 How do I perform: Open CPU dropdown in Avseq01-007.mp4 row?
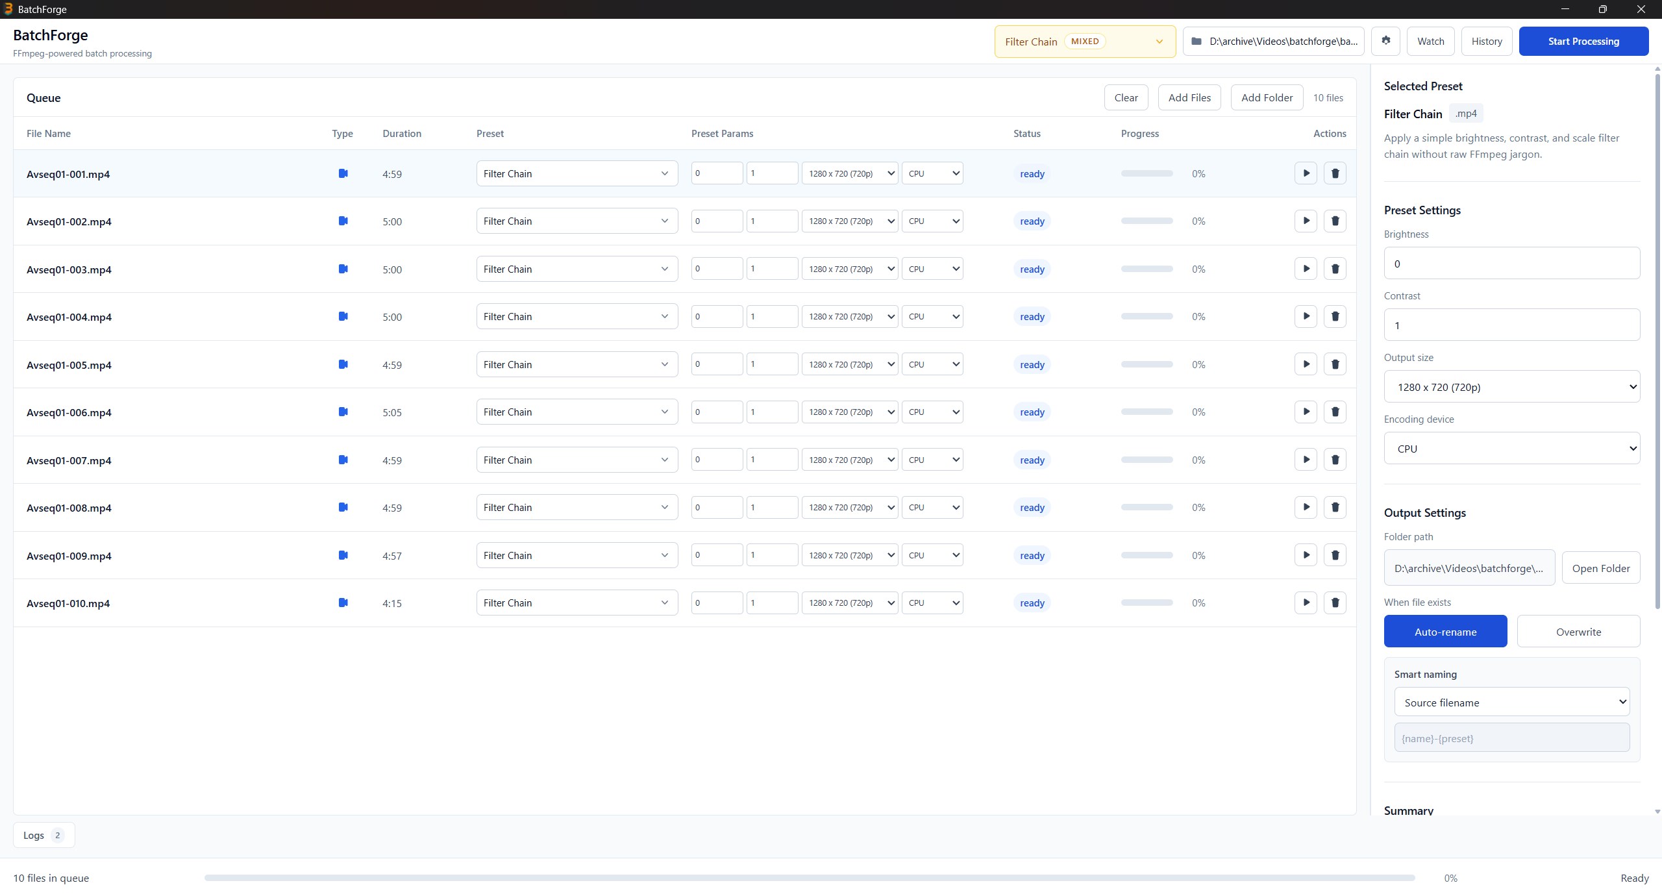pos(932,460)
